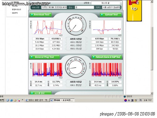Open the folder quick launch icon

pos(15,100)
